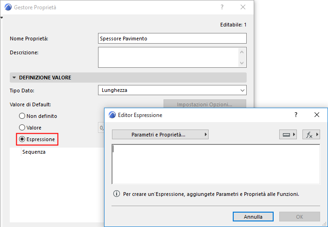Click the help question mark in Editor Espressione
The width and height of the screenshot is (328, 227).
point(296,115)
